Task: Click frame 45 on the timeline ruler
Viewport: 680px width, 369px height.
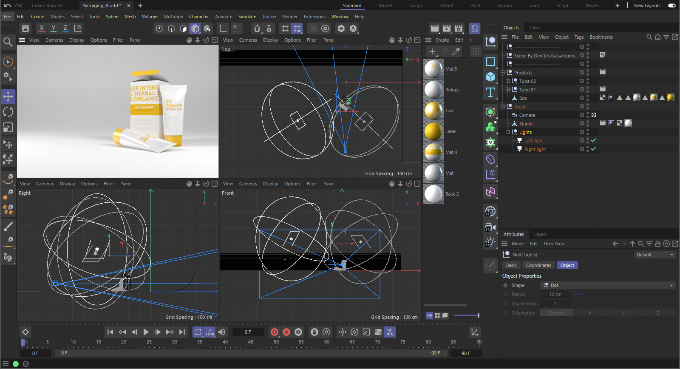Action: click(250, 342)
